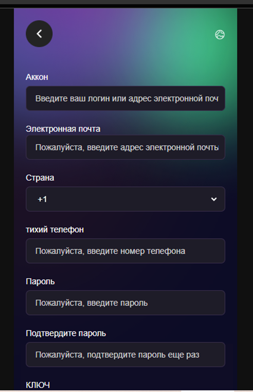Screen dimensions: 253x392
Task: Select the phone number input field
Action: click(x=125, y=251)
